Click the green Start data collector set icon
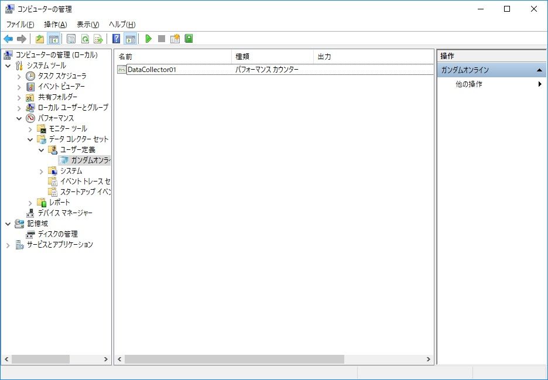 click(149, 39)
